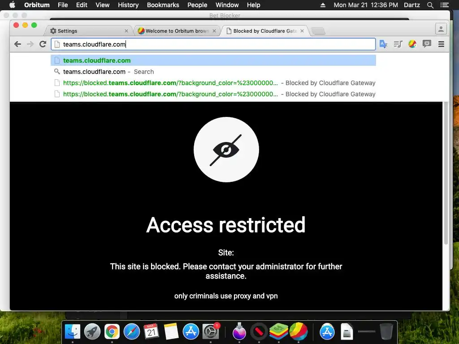Image resolution: width=459 pixels, height=344 pixels.
Task: Open the Help menu
Action: point(253,5)
